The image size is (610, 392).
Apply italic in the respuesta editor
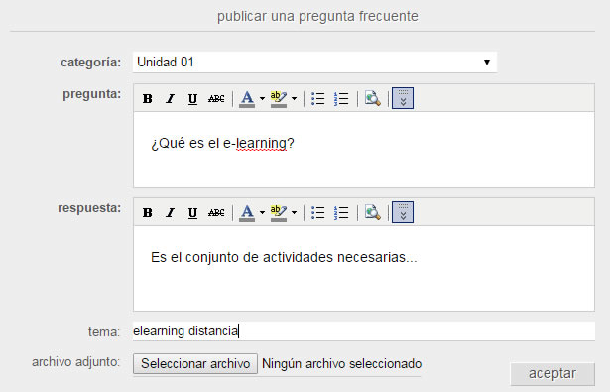170,213
